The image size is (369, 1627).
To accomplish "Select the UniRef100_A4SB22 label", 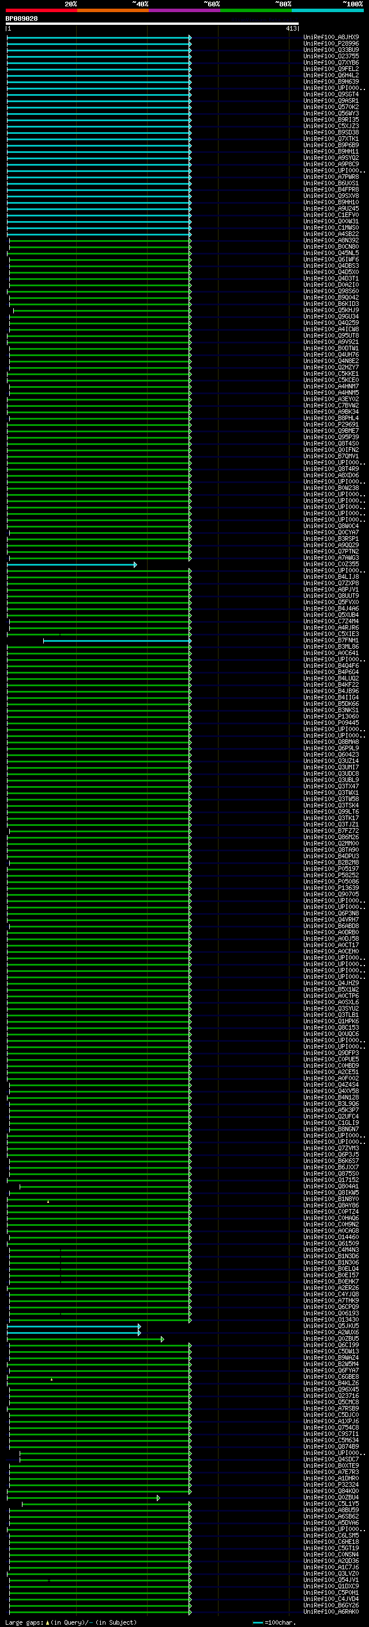I will pos(331,234).
